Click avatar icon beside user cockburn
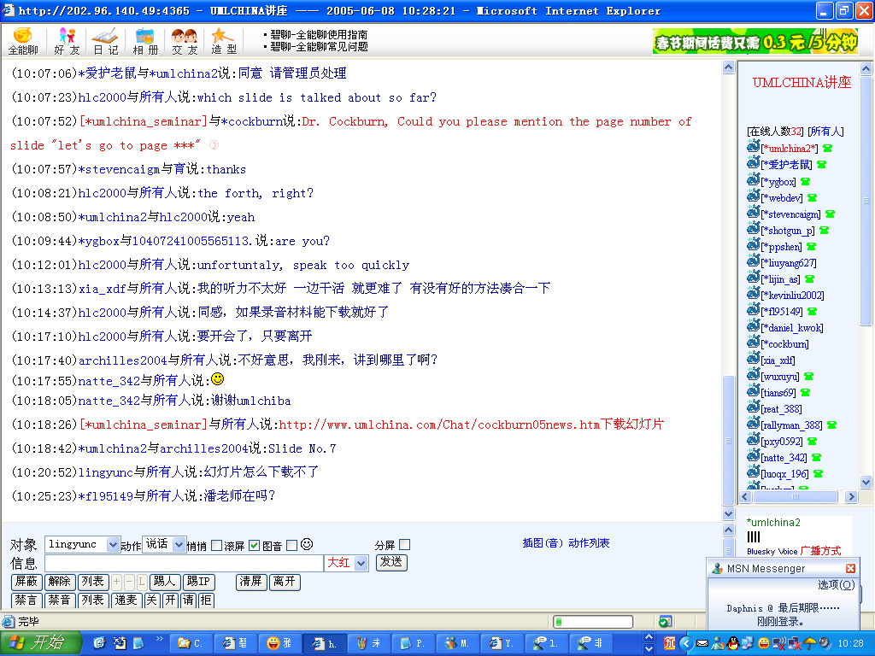 (754, 342)
